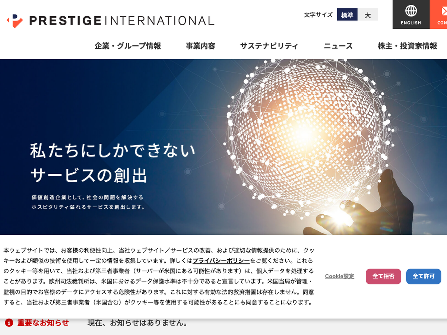
Task: Click the PRESTIGE INTERNATIONAL wordmark text
Action: coord(121,21)
